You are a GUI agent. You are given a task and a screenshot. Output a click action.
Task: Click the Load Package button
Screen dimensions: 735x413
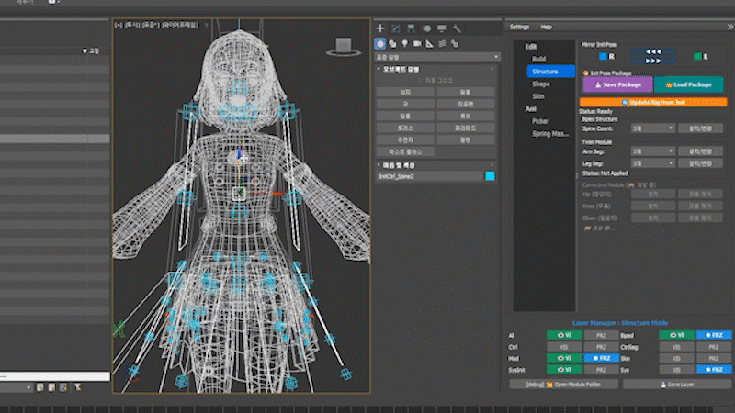687,84
